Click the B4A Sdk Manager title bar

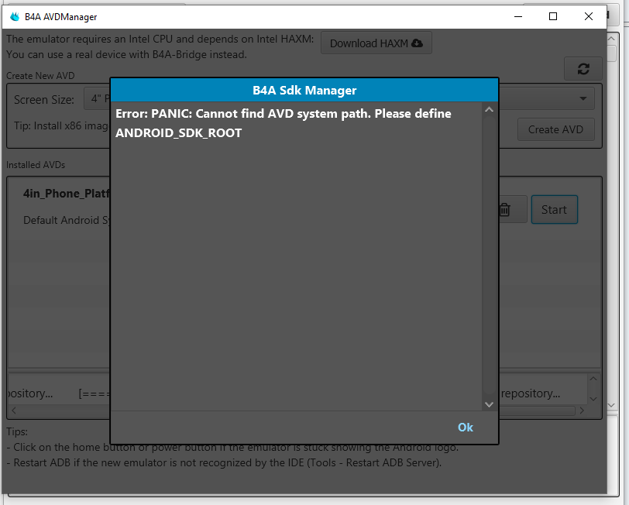[x=304, y=91]
